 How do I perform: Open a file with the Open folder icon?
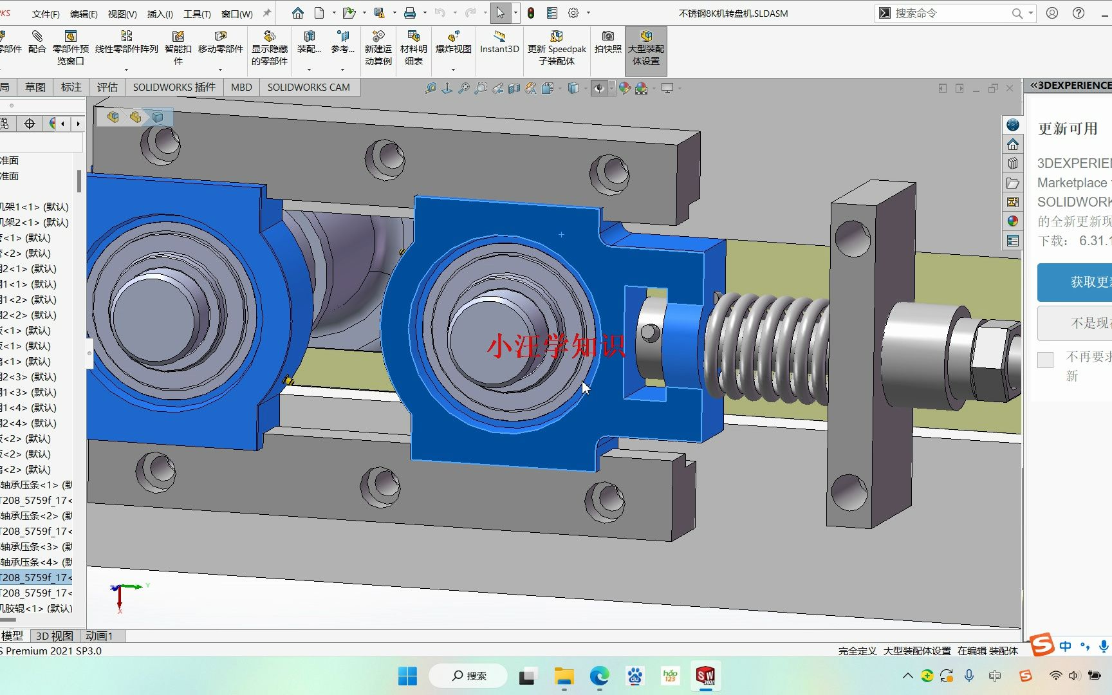coord(349,13)
